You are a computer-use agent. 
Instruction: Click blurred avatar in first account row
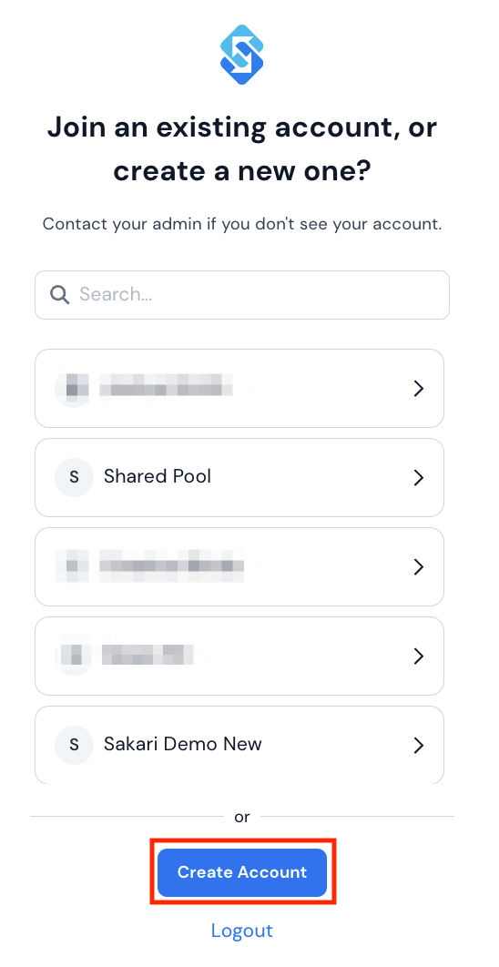(74, 389)
